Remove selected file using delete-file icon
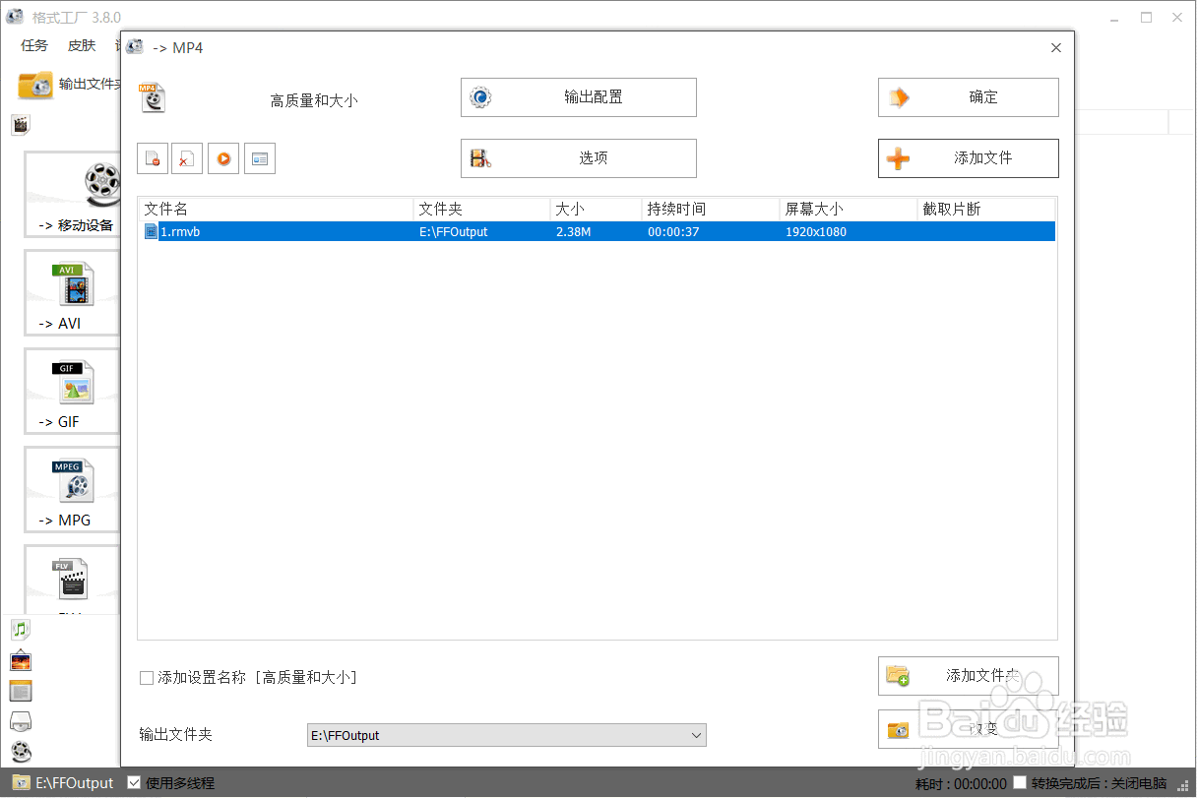This screenshot has height=798, width=1197. point(187,157)
